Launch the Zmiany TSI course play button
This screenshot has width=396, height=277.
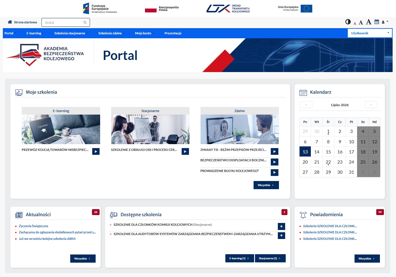click(x=274, y=151)
